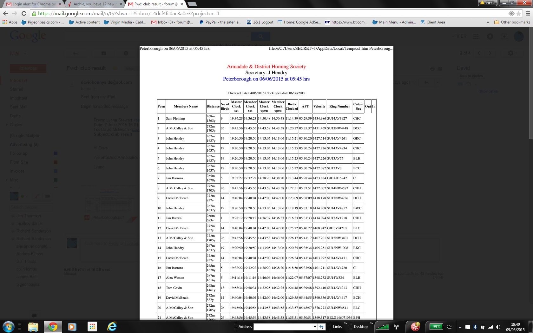Reply using the arrow beside the email date

[427, 82]
